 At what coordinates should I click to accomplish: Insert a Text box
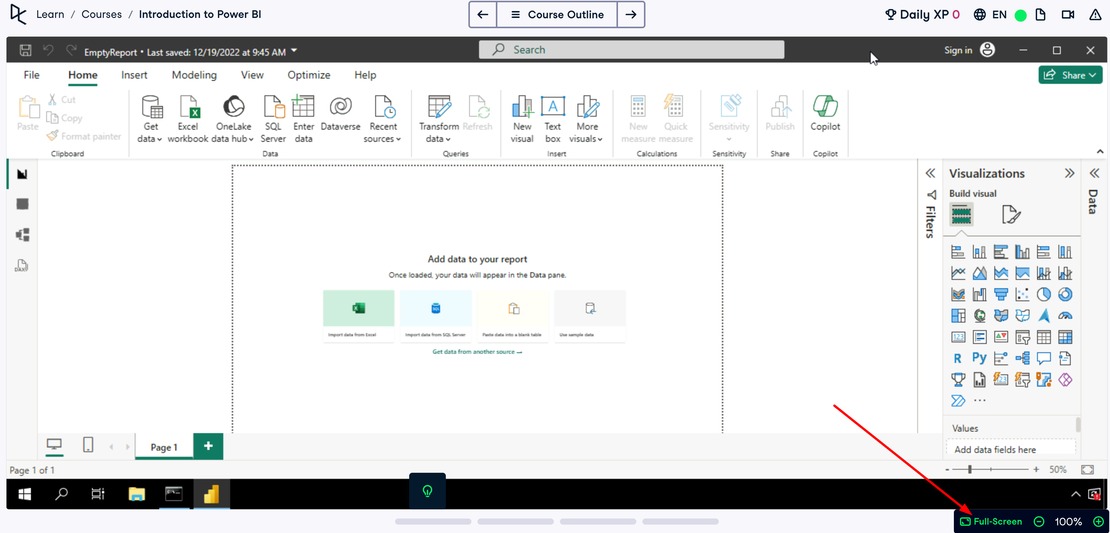[552, 119]
